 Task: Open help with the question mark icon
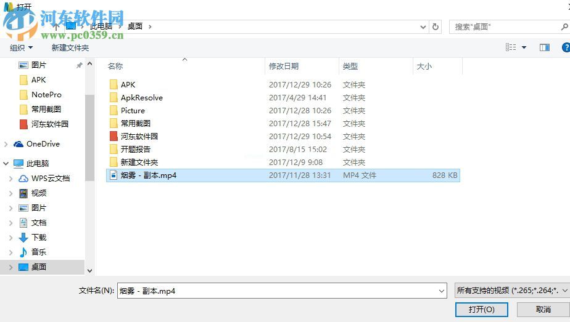(566, 47)
